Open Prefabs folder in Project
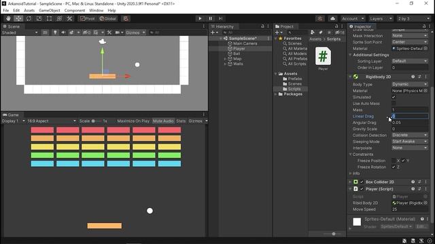The width and height of the screenshot is (435, 244). pyautogui.click(x=294, y=79)
